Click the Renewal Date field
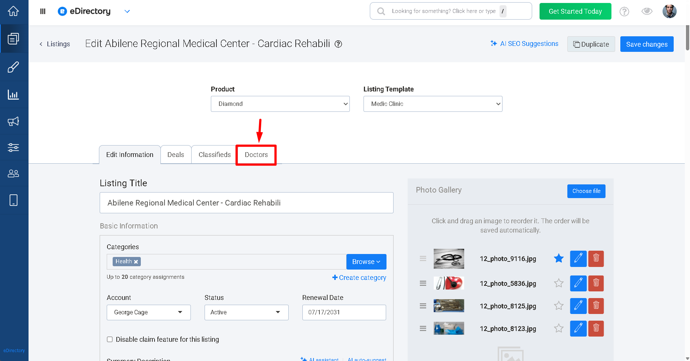Screen dimensions: 690x361 [344, 312]
